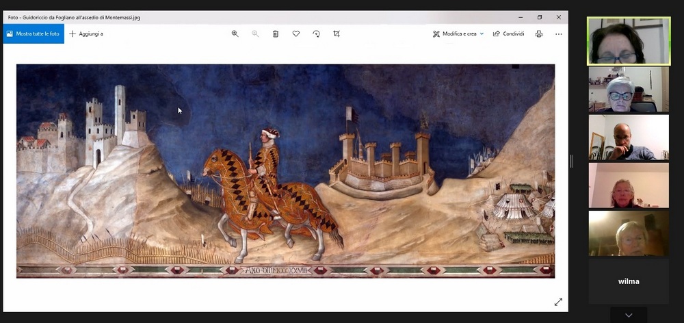Mark photo as favorite with the heart icon
The height and width of the screenshot is (323, 684).
click(295, 34)
